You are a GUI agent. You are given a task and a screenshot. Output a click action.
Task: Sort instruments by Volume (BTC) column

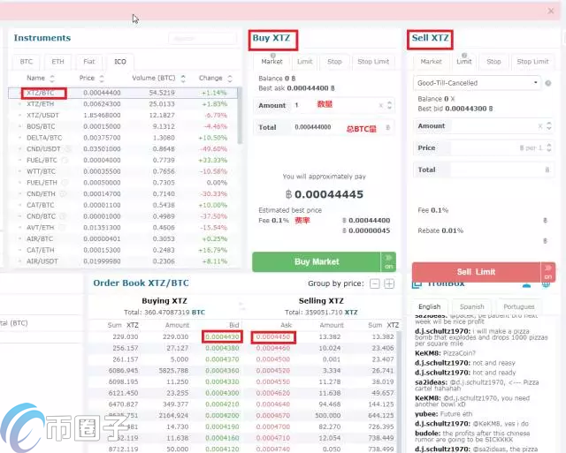click(159, 79)
